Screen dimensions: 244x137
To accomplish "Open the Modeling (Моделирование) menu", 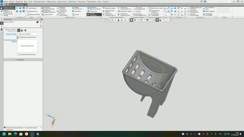I will click(39, 2).
